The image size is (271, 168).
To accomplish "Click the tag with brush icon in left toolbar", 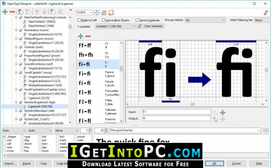I will (x=21, y=12).
